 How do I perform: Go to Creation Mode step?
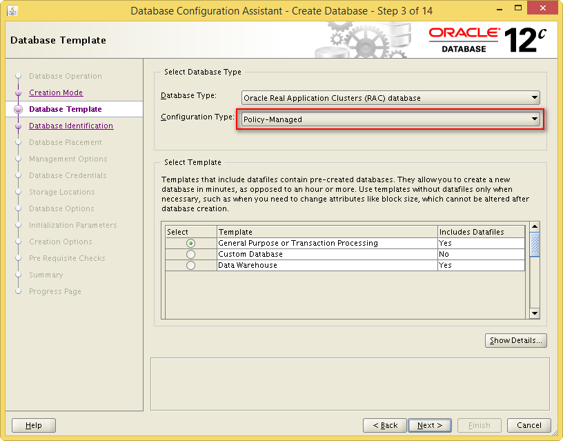point(56,92)
